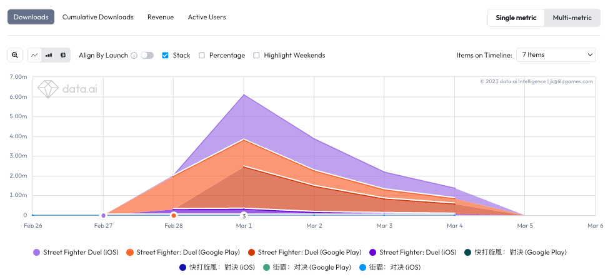This screenshot has width=608, height=279.
Task: Toggle light purple Street Fighter Duel (iOS) legend
Action: coord(76,253)
